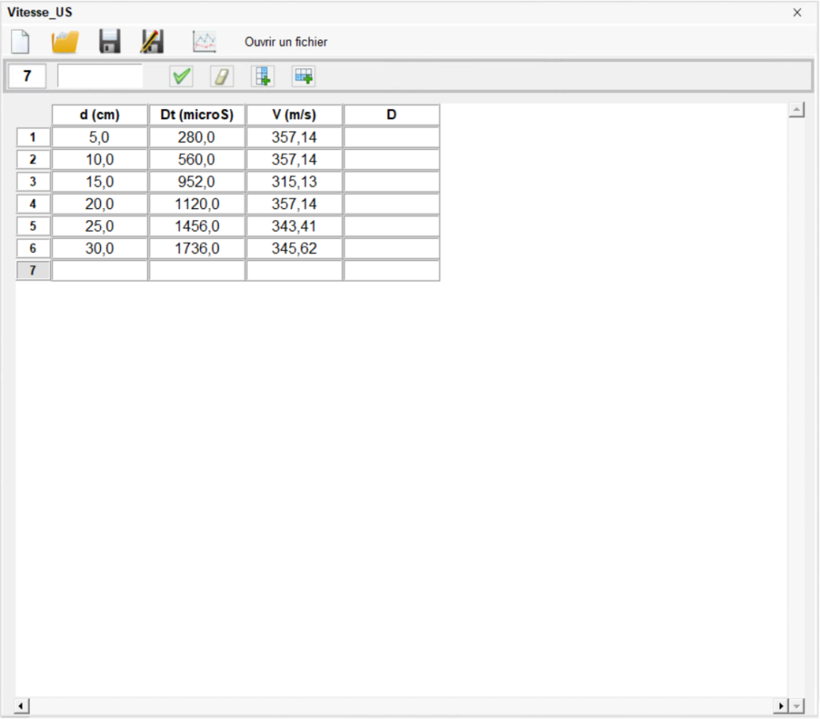Click the empty D cell in row 1
The width and height of the screenshot is (820, 719).
(392, 138)
